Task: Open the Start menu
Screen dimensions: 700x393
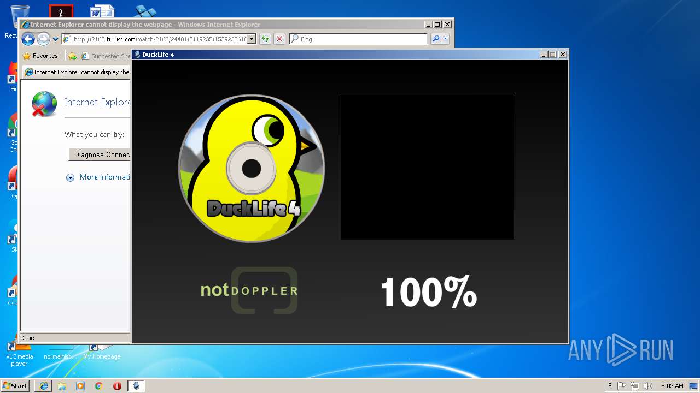Action: (15, 385)
